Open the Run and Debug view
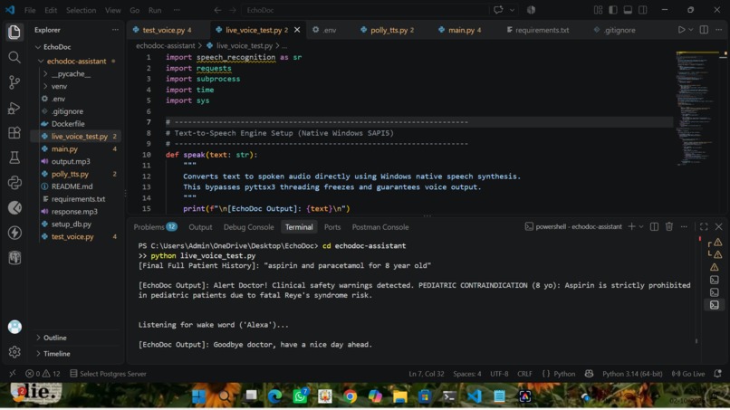This screenshot has width=730, height=410. point(14,108)
